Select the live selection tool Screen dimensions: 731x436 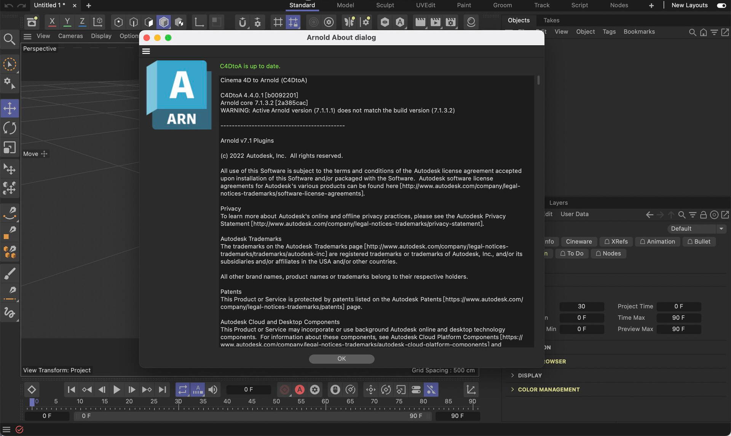click(10, 64)
